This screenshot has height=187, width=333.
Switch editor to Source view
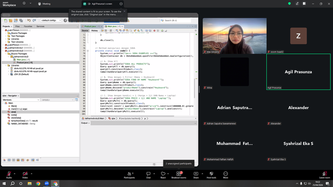pos(85,31)
